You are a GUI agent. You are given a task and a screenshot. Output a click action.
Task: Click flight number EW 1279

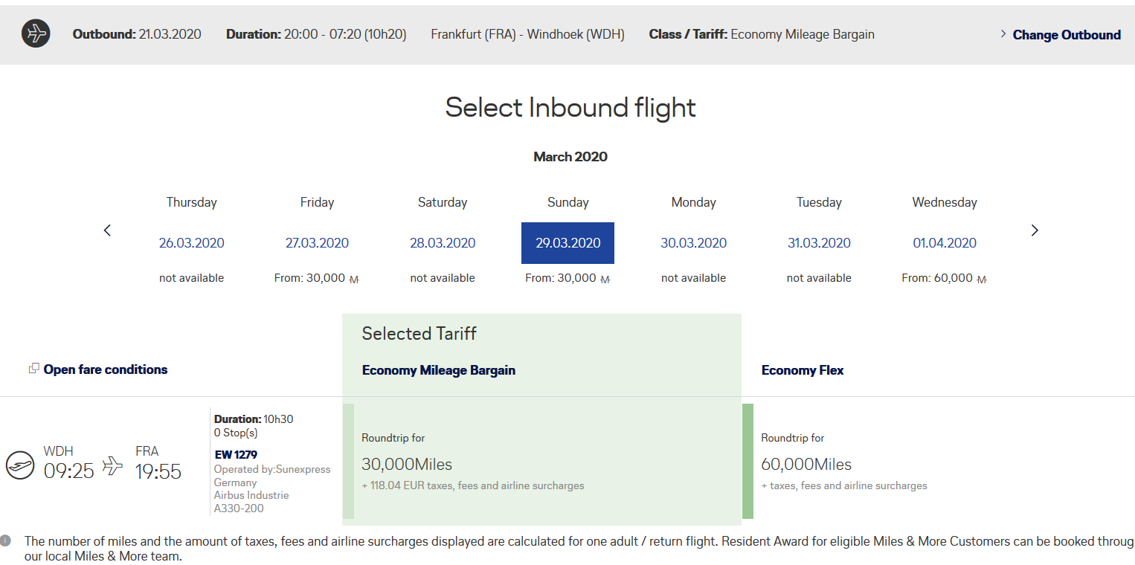[236, 454]
